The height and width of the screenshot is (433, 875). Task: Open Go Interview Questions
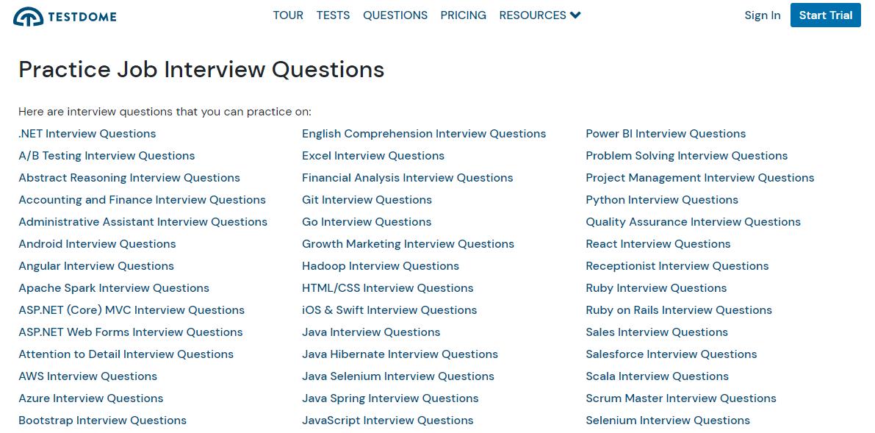[367, 222]
